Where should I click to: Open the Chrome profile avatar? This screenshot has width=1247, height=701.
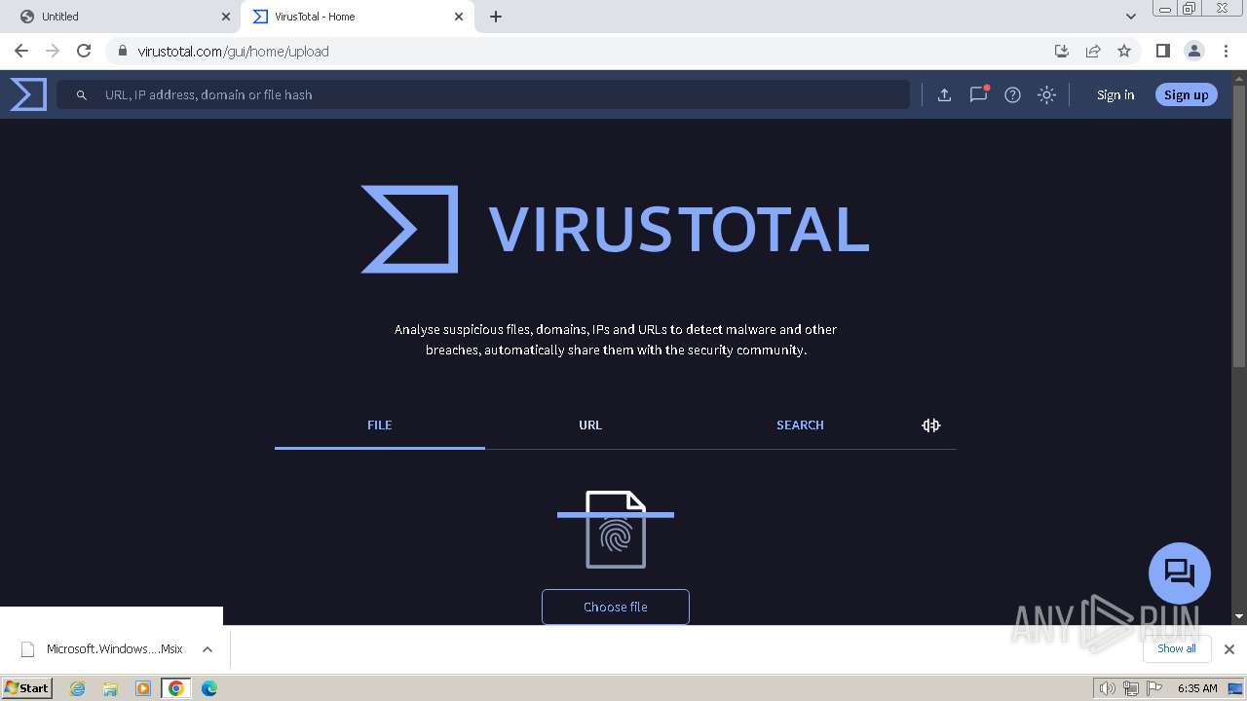point(1194,51)
